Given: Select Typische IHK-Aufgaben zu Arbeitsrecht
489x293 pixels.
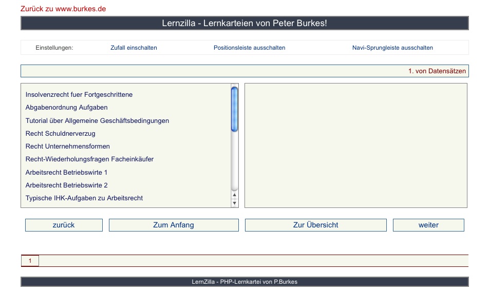Looking at the screenshot, I should [84, 198].
